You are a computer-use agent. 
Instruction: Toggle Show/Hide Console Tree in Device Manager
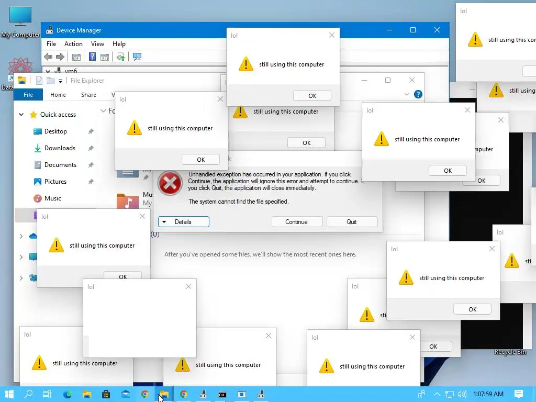pos(76,57)
